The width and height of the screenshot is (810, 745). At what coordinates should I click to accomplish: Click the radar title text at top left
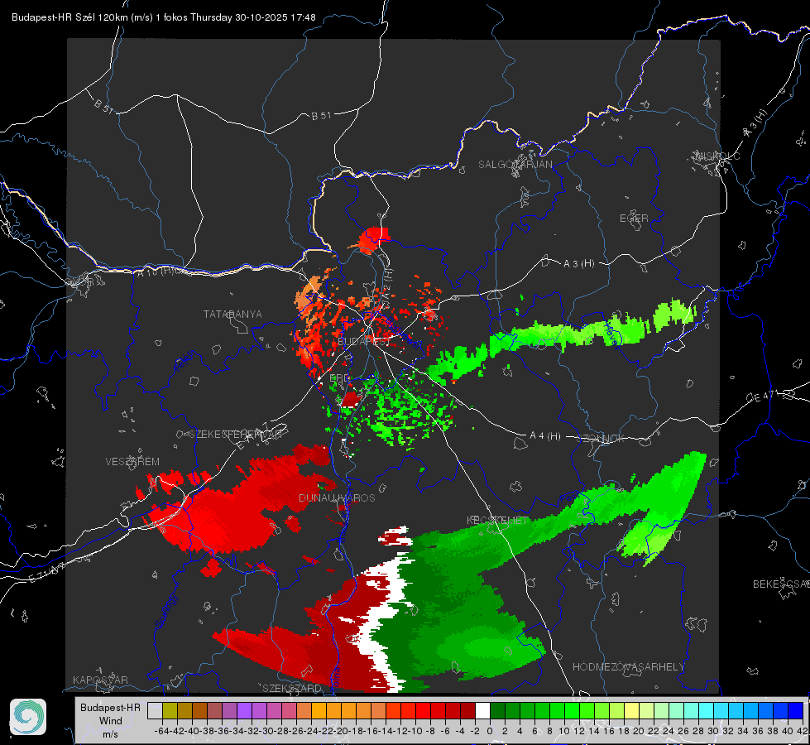163,17
